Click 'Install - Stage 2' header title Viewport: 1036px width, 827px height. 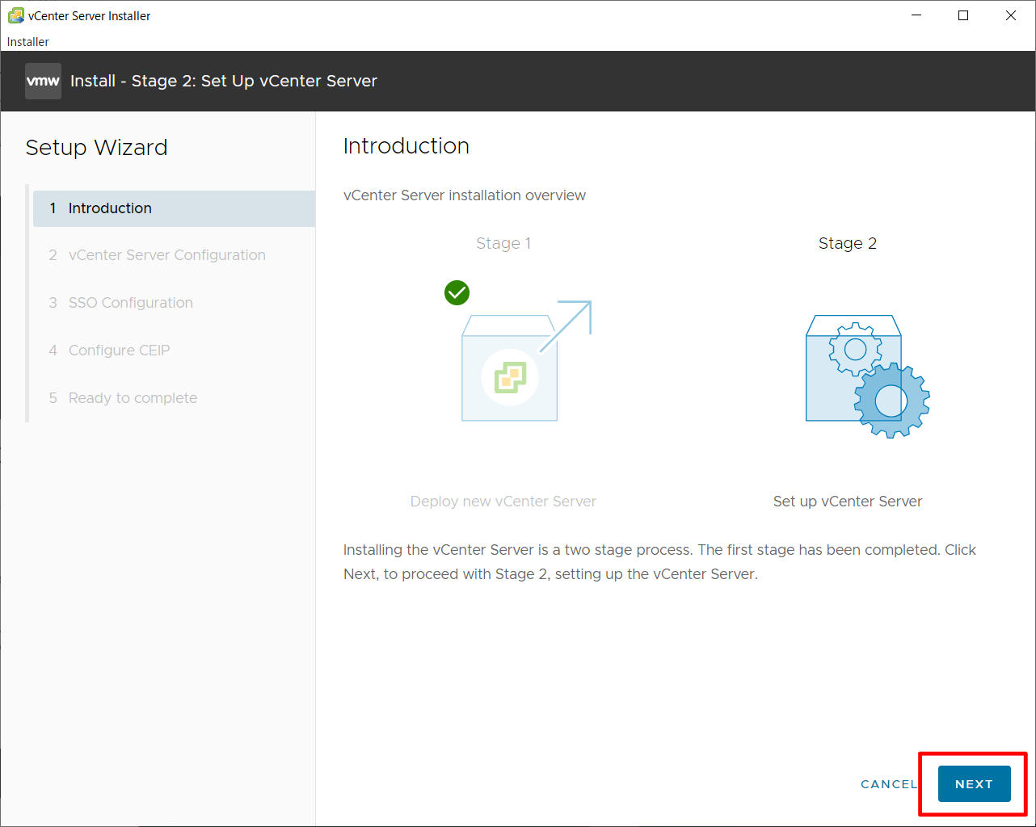[224, 81]
